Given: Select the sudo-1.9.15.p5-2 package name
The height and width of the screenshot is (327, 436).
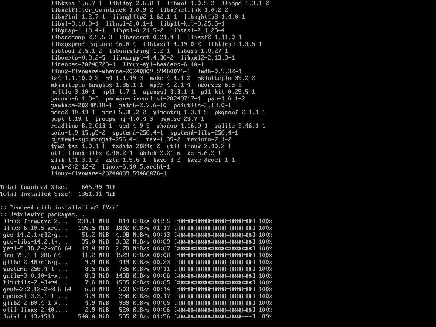Looking at the screenshot, I should [78, 133].
